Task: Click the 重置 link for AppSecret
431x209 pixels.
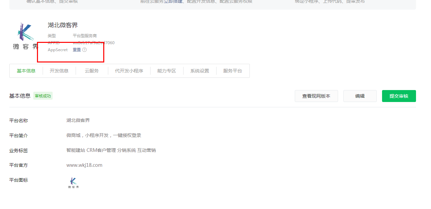Action: pos(77,50)
